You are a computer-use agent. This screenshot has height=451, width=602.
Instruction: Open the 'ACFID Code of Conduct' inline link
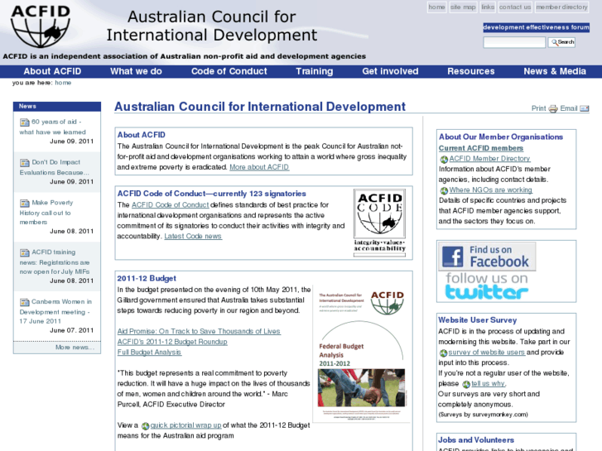(x=170, y=205)
